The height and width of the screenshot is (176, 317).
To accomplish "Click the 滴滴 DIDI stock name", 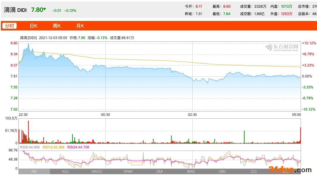I will 15,10.
